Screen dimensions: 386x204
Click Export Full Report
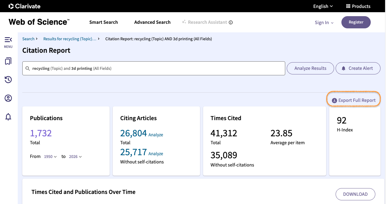(354, 100)
